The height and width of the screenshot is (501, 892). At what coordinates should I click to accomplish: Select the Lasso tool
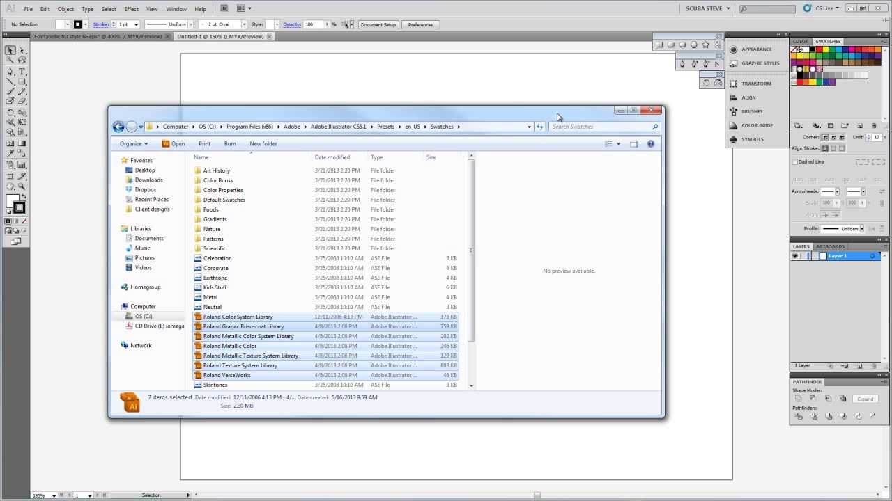22,61
